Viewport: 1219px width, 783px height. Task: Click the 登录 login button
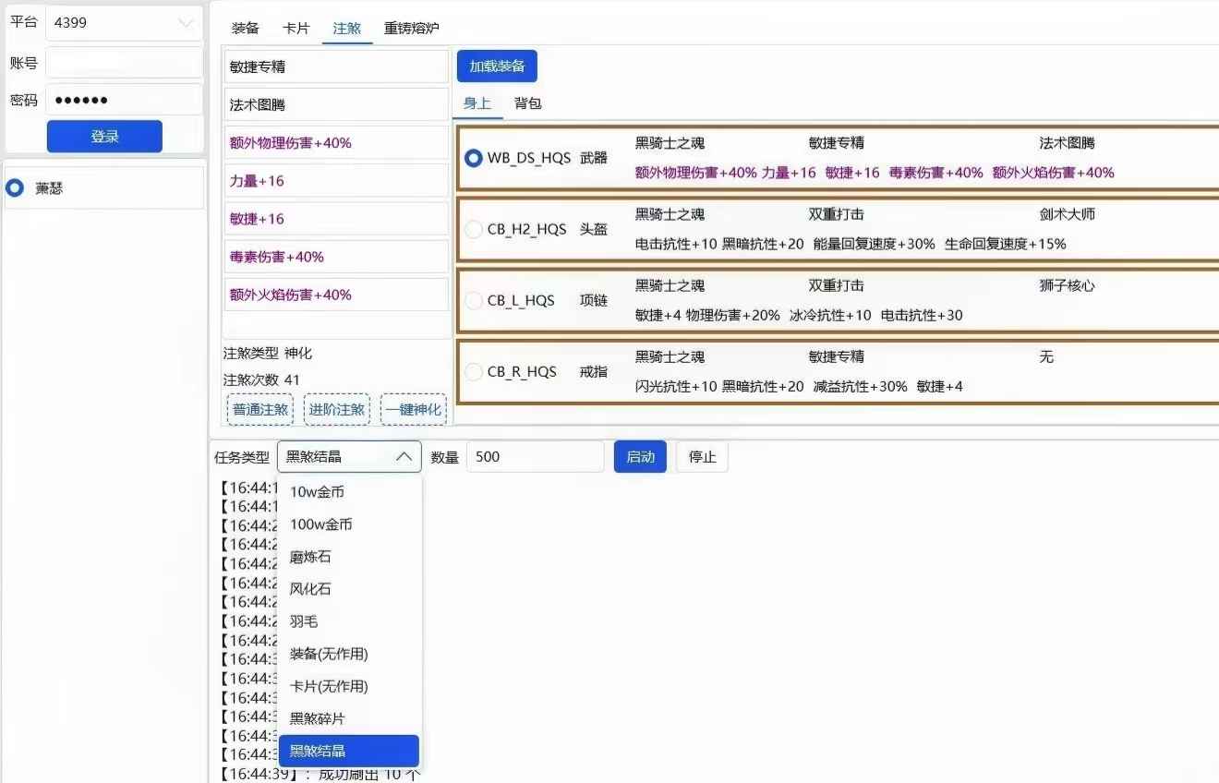click(x=104, y=136)
